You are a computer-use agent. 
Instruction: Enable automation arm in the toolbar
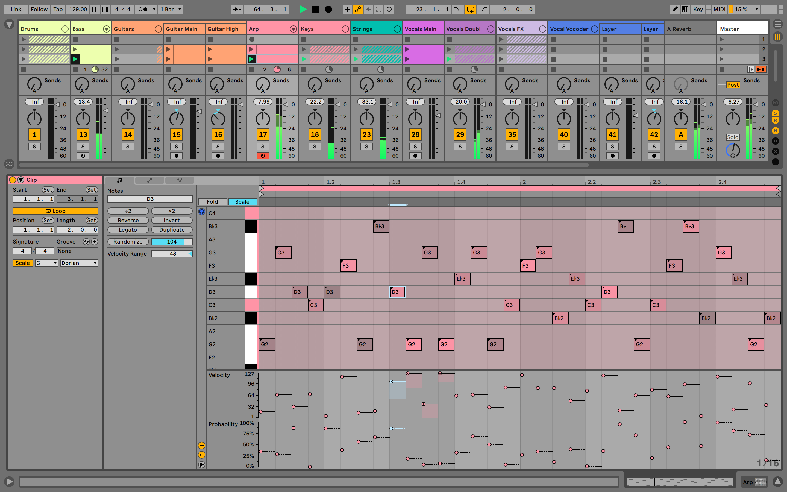tap(358, 9)
